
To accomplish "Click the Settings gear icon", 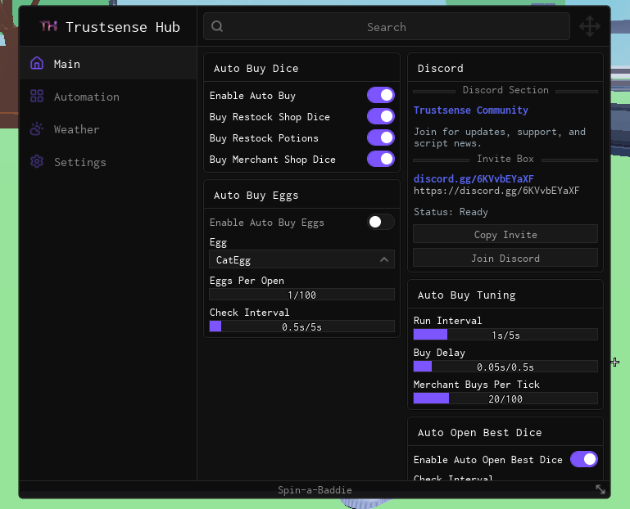I will pyautogui.click(x=37, y=161).
